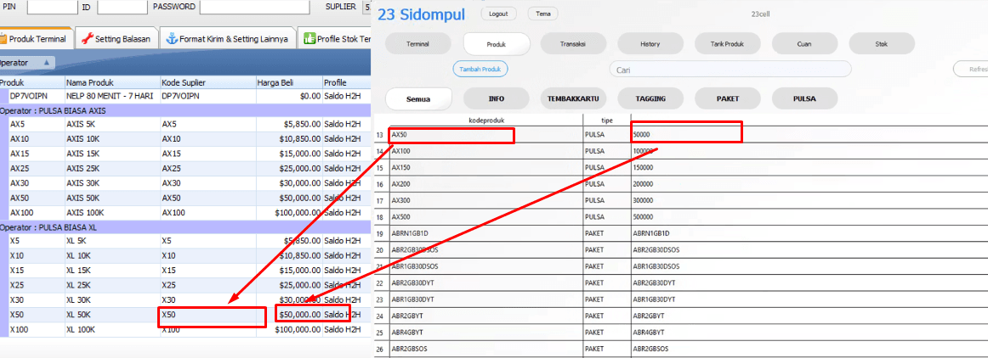The width and height of the screenshot is (988, 358).
Task: Click the anchor icon for Format Kirim
Action: [x=172, y=39]
